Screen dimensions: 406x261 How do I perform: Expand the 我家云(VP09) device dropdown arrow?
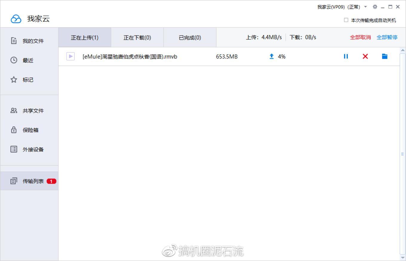pyautogui.click(x=366, y=7)
